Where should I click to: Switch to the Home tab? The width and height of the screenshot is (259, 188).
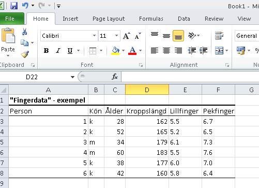(41, 19)
